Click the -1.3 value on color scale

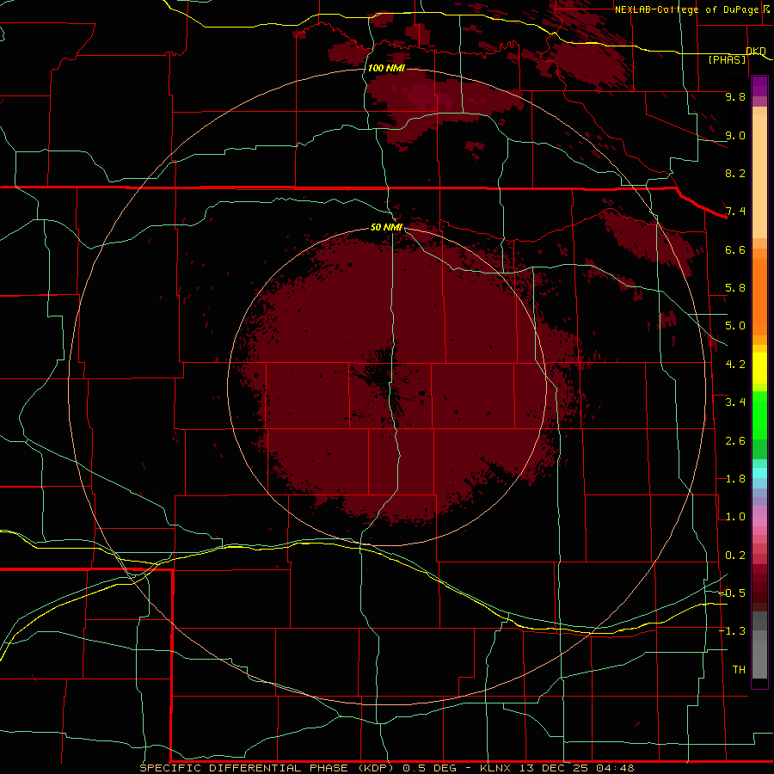pos(732,631)
